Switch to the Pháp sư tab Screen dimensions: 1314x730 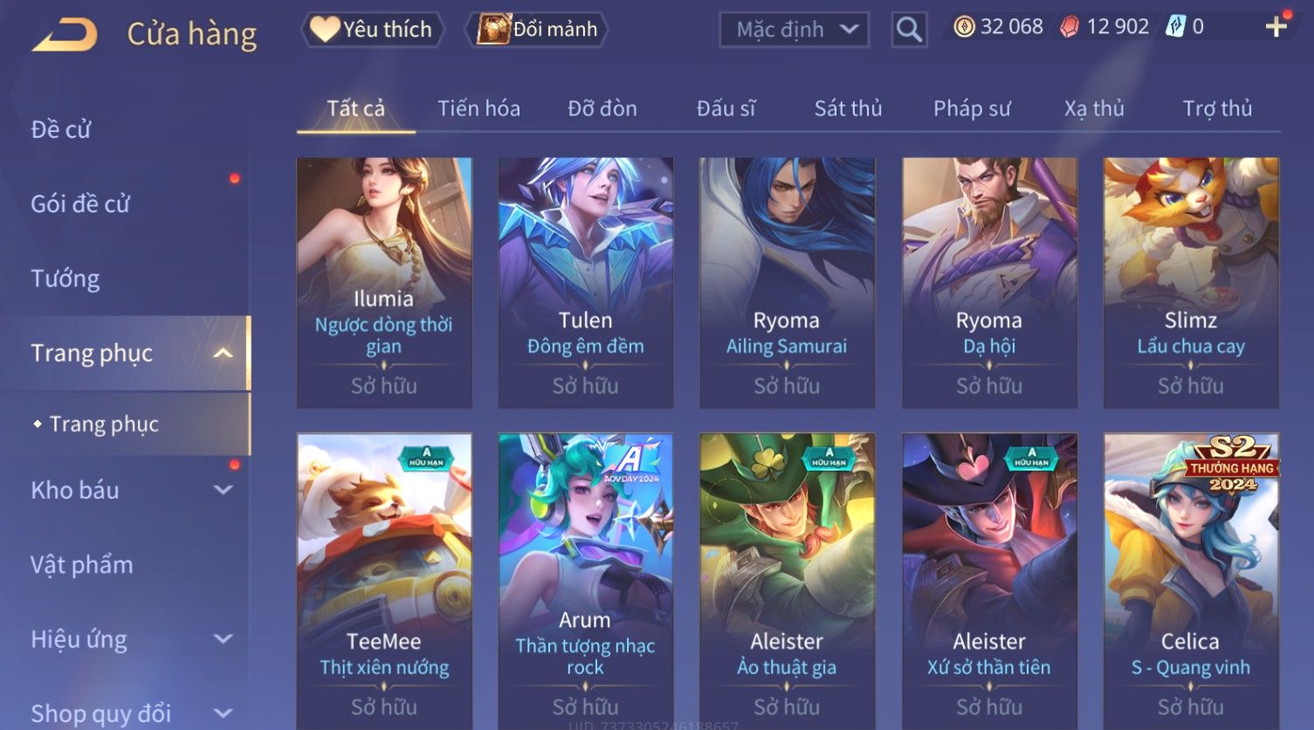[x=972, y=108]
